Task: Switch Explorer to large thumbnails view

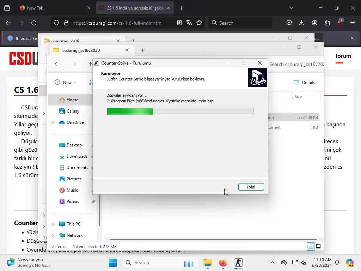Action: [318, 246]
